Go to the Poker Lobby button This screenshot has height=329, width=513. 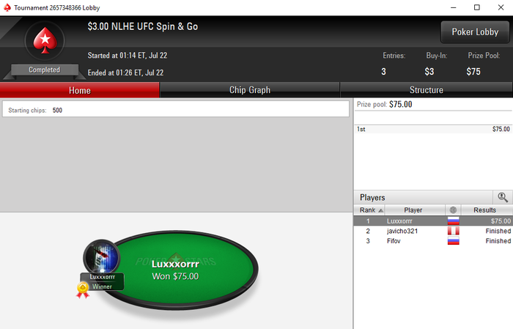point(475,32)
